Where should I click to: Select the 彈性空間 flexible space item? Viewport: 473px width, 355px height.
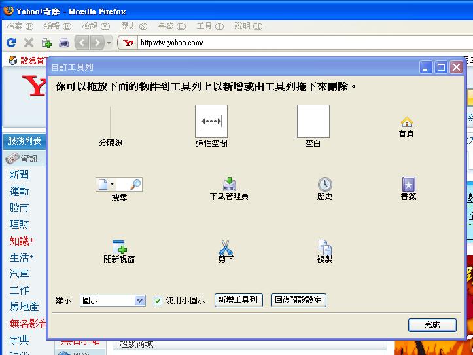(211, 126)
